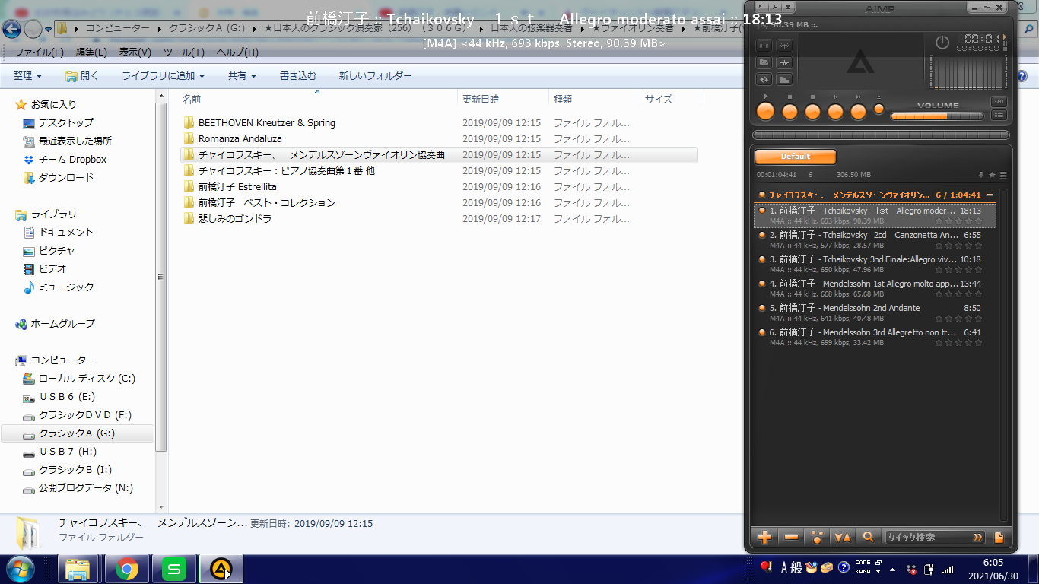Click the playlist download arrow icon
Image resolution: width=1039 pixels, height=584 pixels.
point(981,175)
